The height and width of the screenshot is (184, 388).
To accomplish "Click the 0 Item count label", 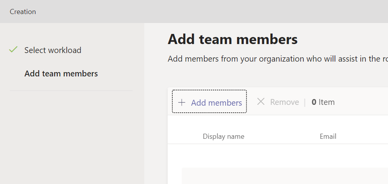I will tap(323, 103).
